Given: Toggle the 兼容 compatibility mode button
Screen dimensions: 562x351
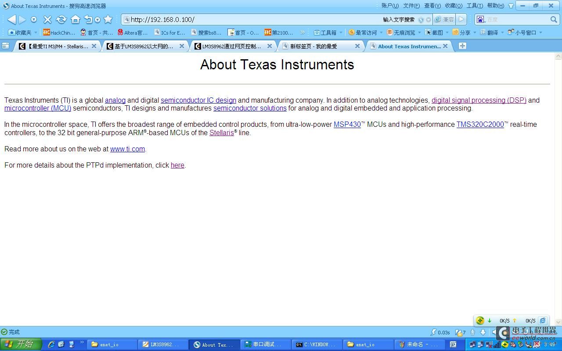Looking at the screenshot, I should point(444,19).
